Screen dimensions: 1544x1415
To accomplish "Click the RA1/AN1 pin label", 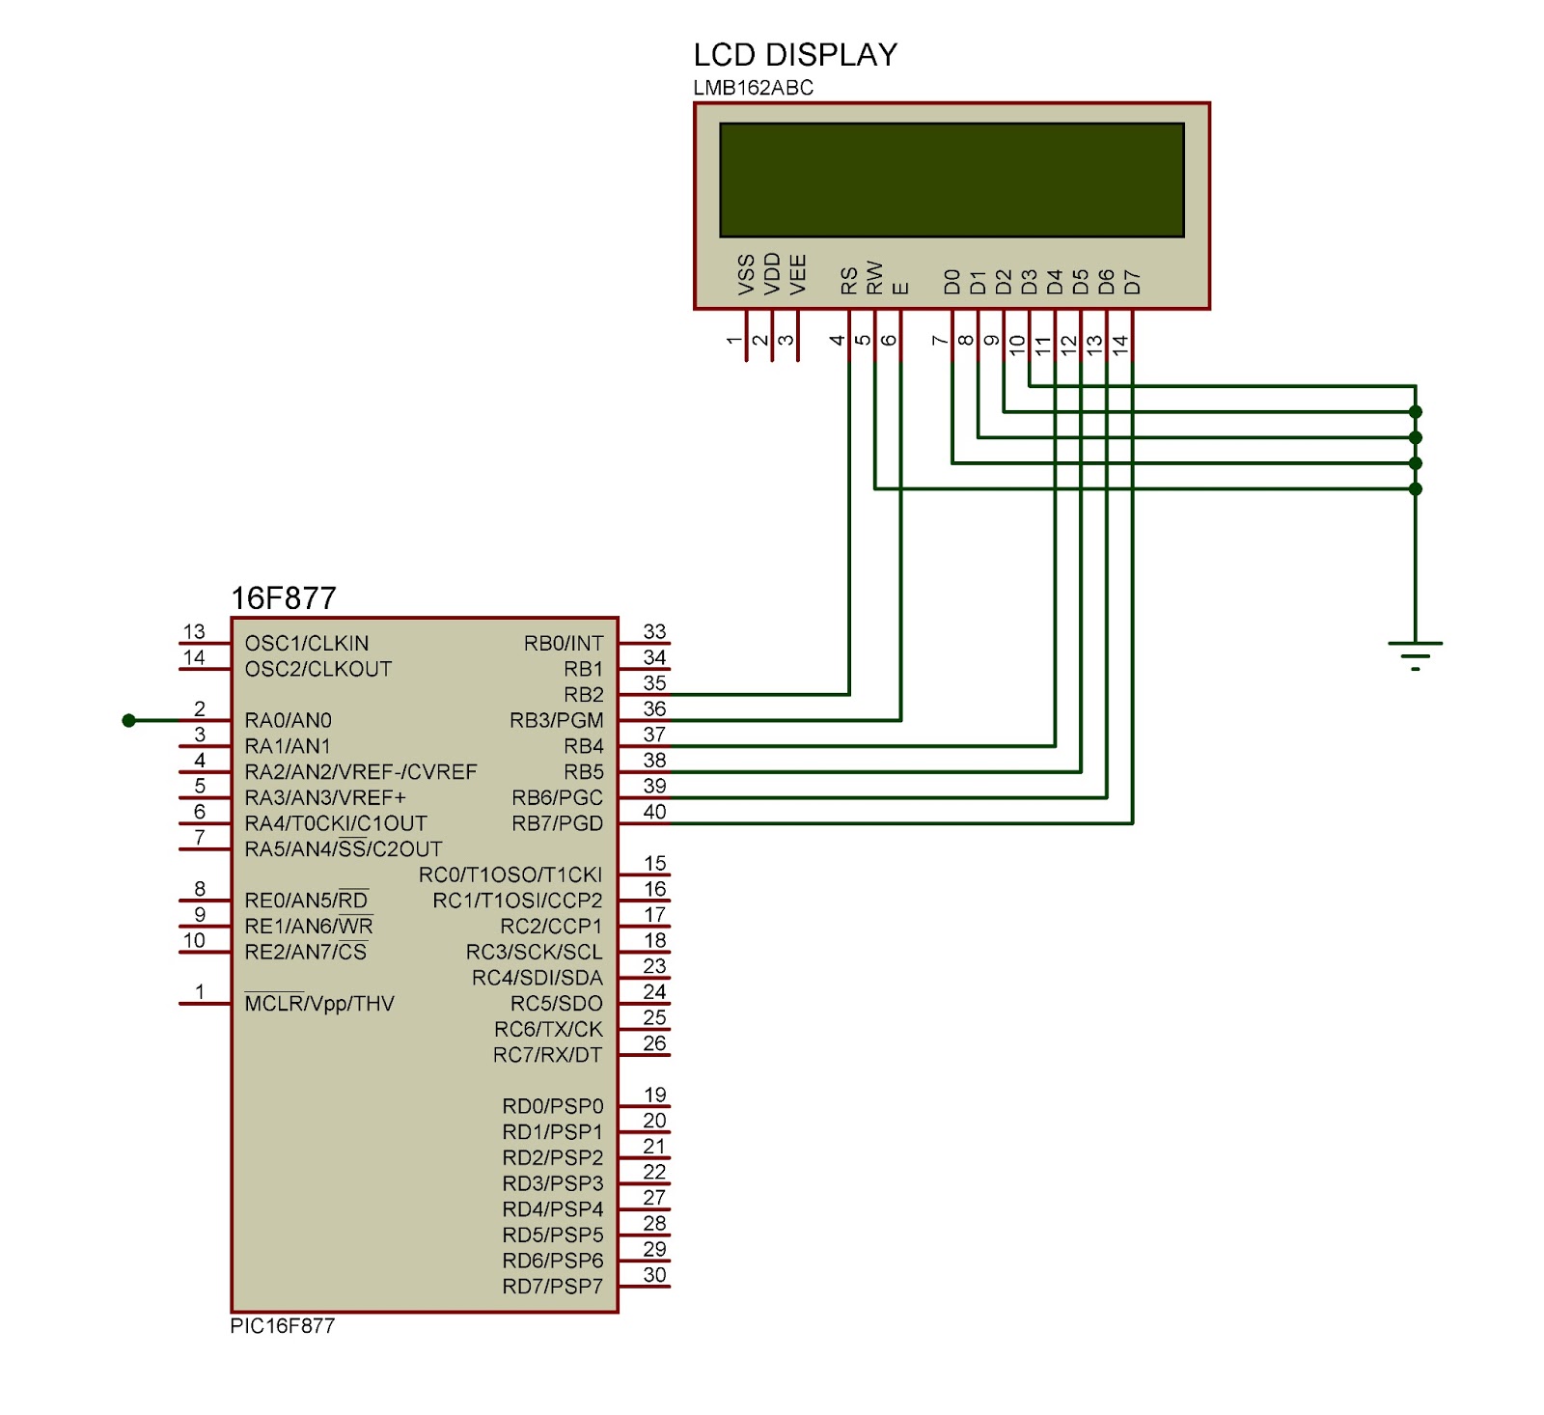I will coord(288,746).
